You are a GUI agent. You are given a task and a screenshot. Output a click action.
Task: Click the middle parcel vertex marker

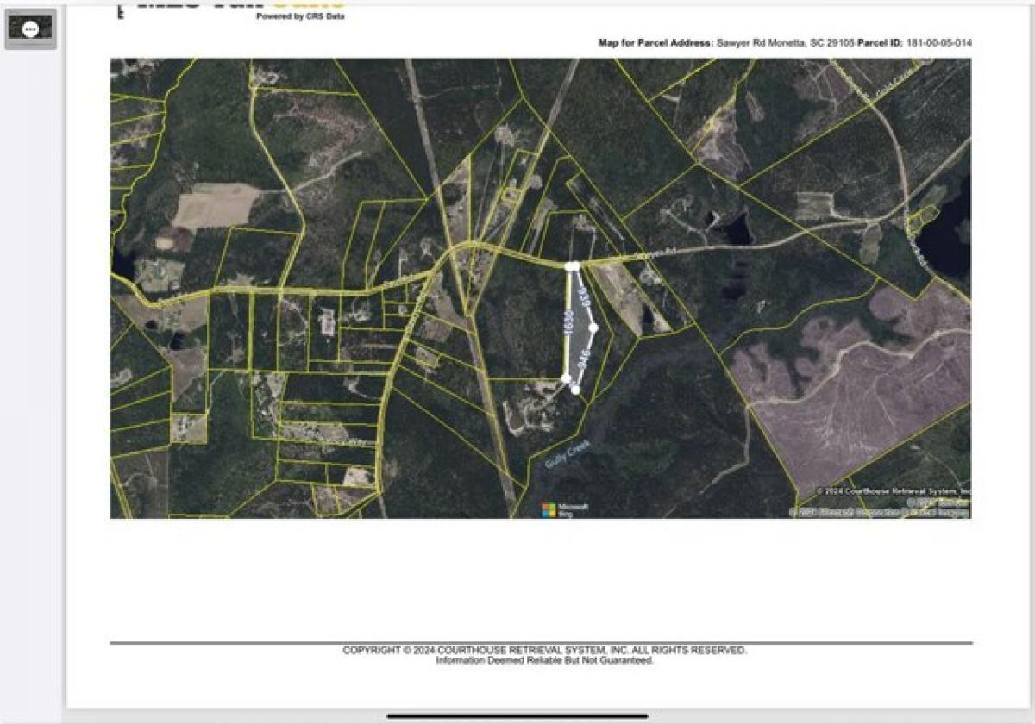click(x=593, y=328)
